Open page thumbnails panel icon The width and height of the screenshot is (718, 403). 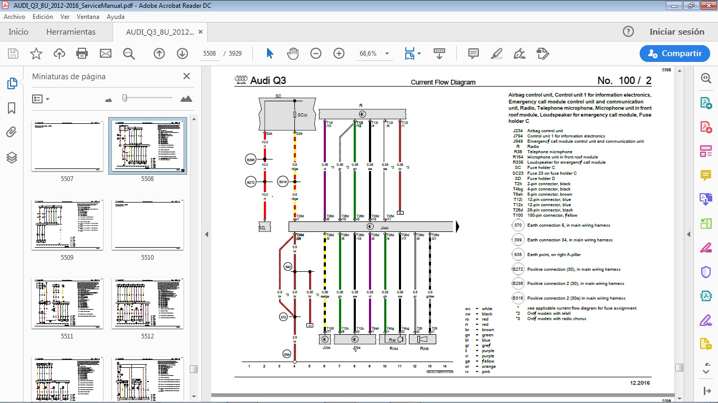(12, 83)
